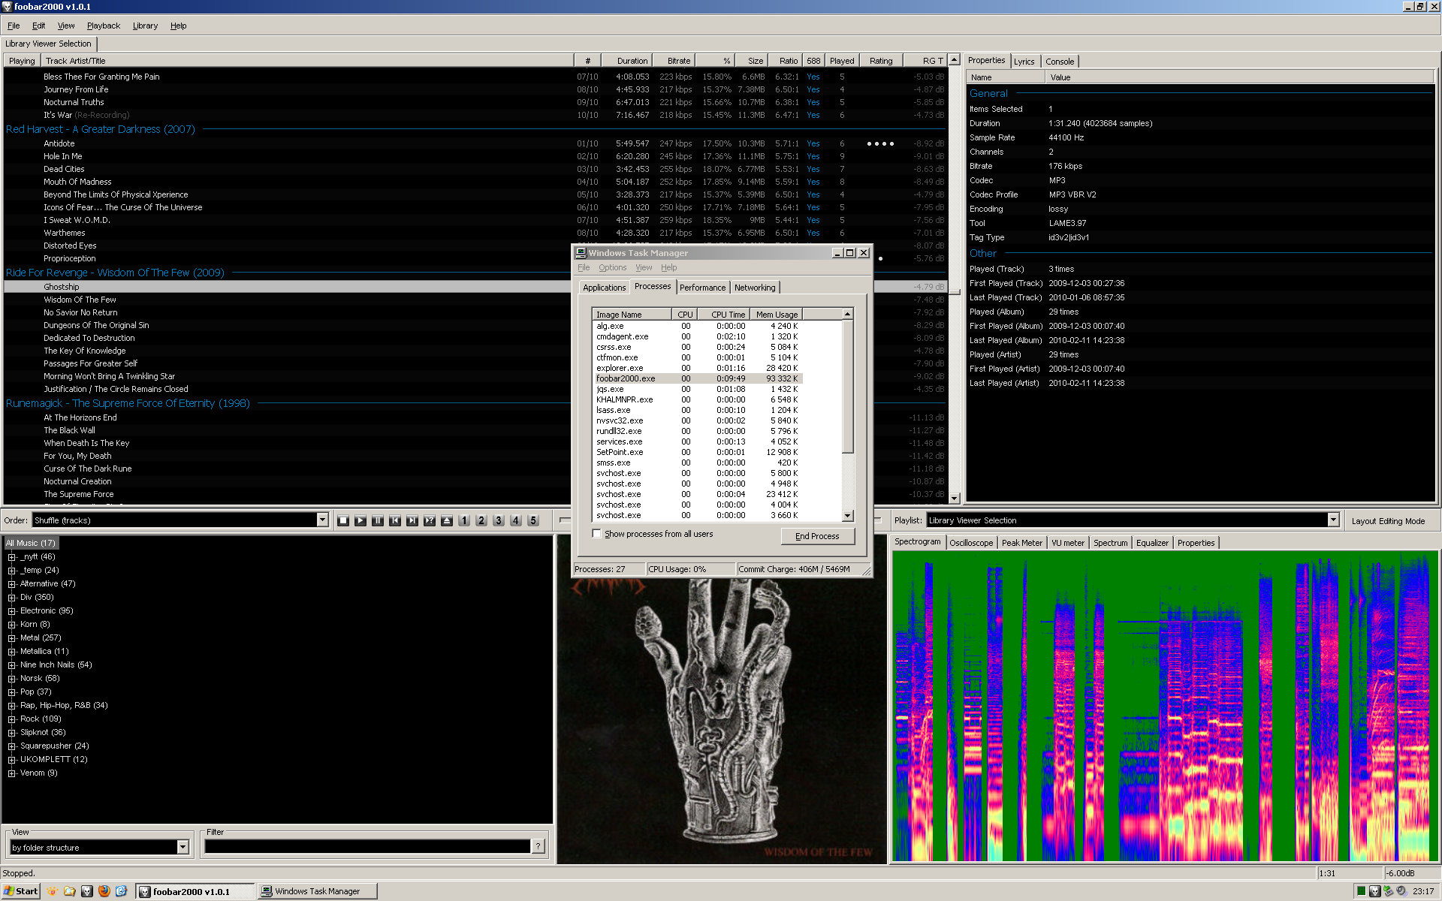
Task: Click the green CPU meter tray icon
Action: [1361, 891]
